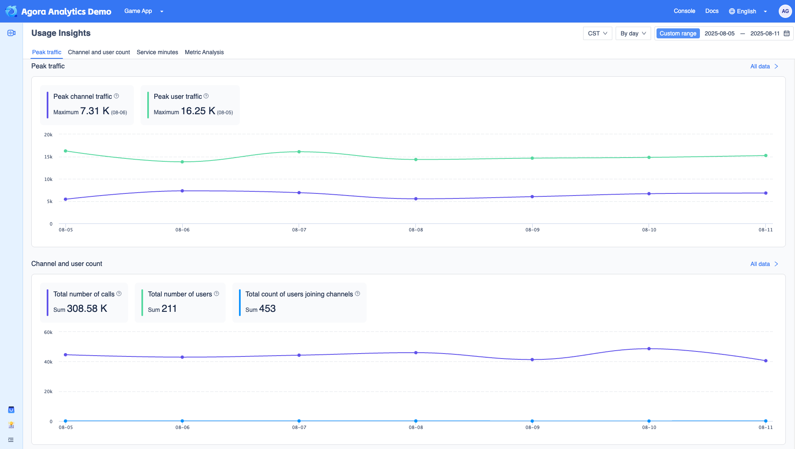
Task: Show help for users joining channels count
Action: pos(357,293)
